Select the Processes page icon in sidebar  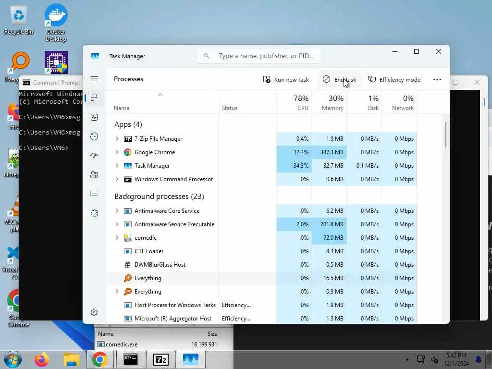point(94,98)
